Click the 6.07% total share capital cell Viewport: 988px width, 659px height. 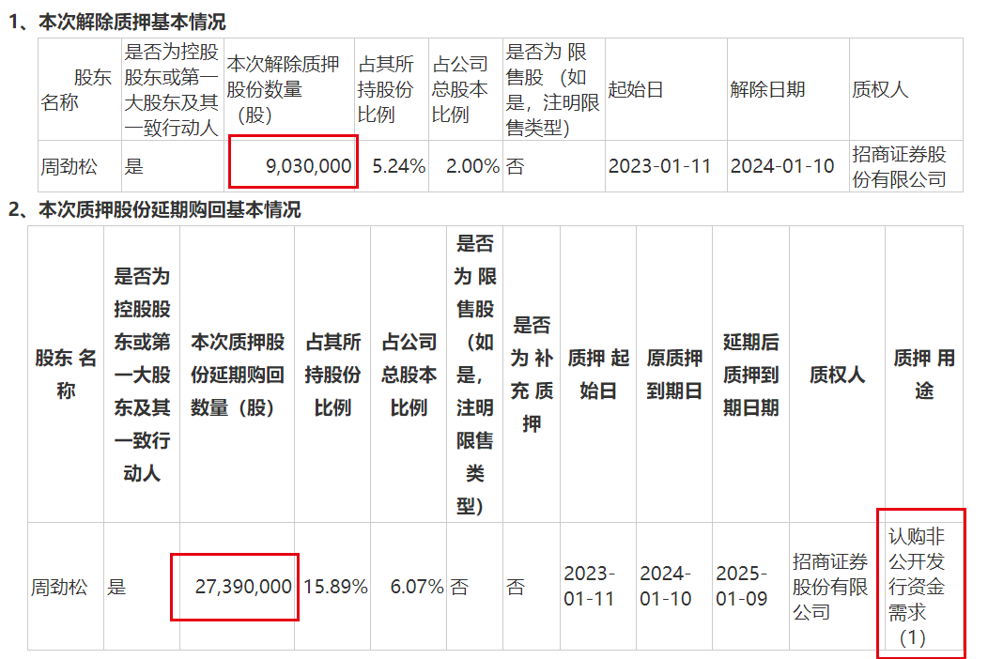point(409,587)
